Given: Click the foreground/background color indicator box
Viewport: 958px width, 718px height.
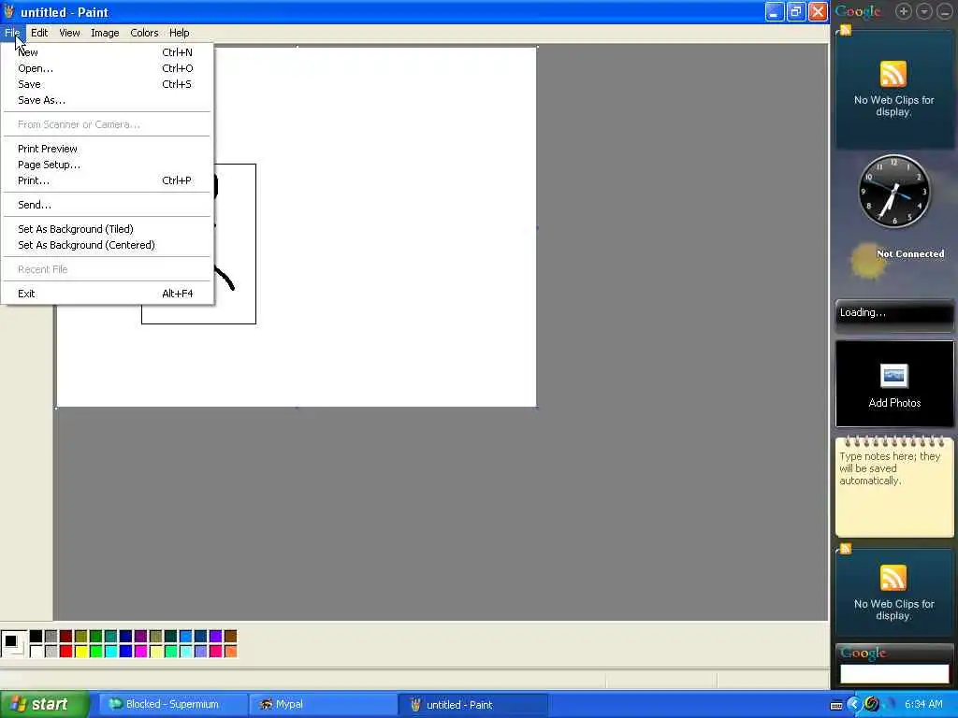Looking at the screenshot, I should coord(13,644).
